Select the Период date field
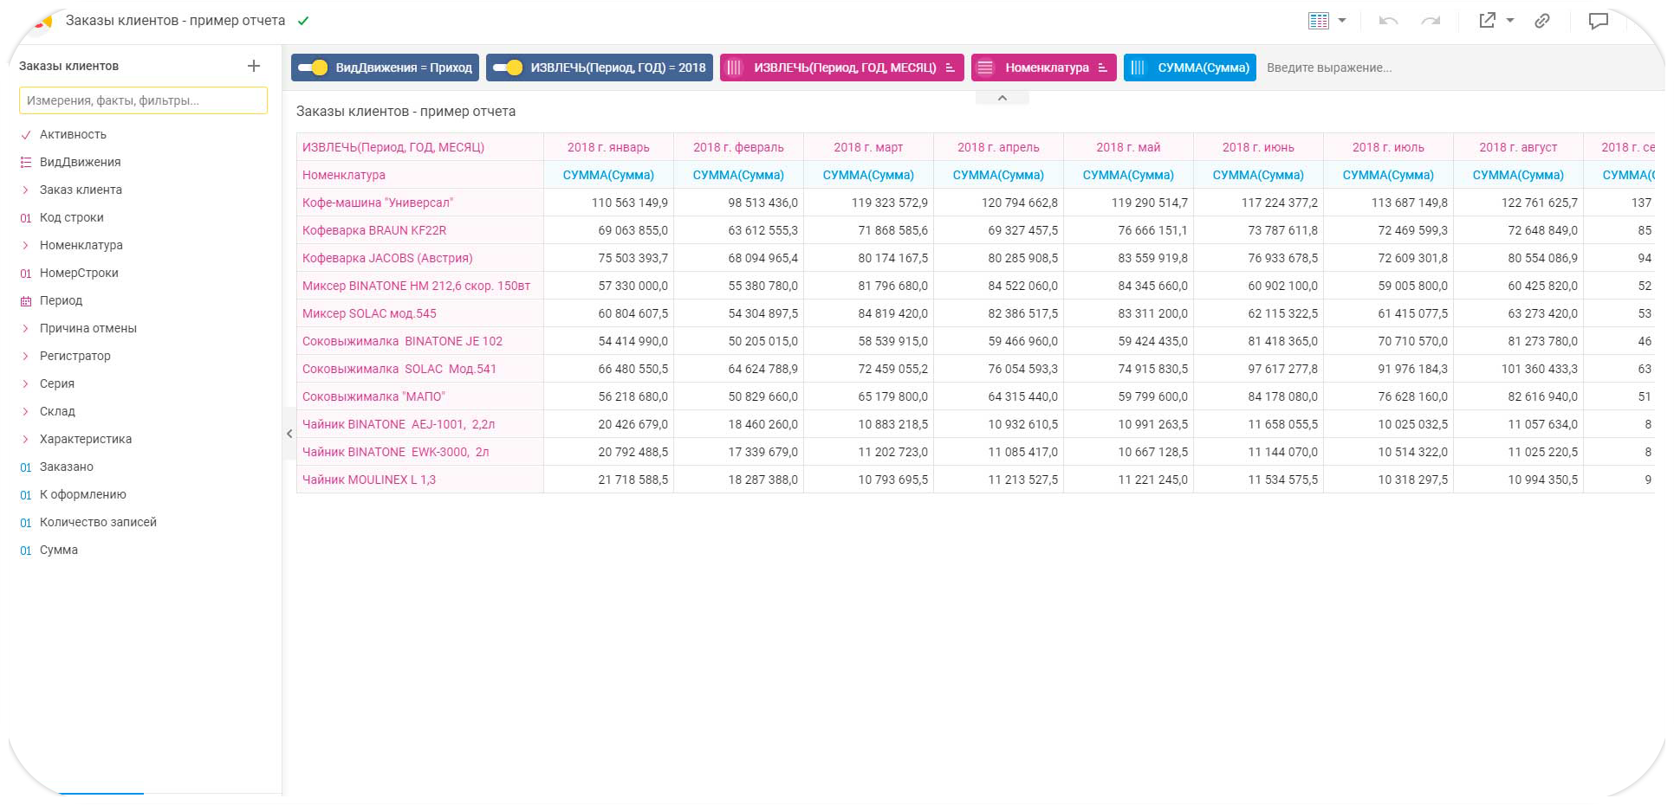Screen dimensions: 1674x805 61,300
